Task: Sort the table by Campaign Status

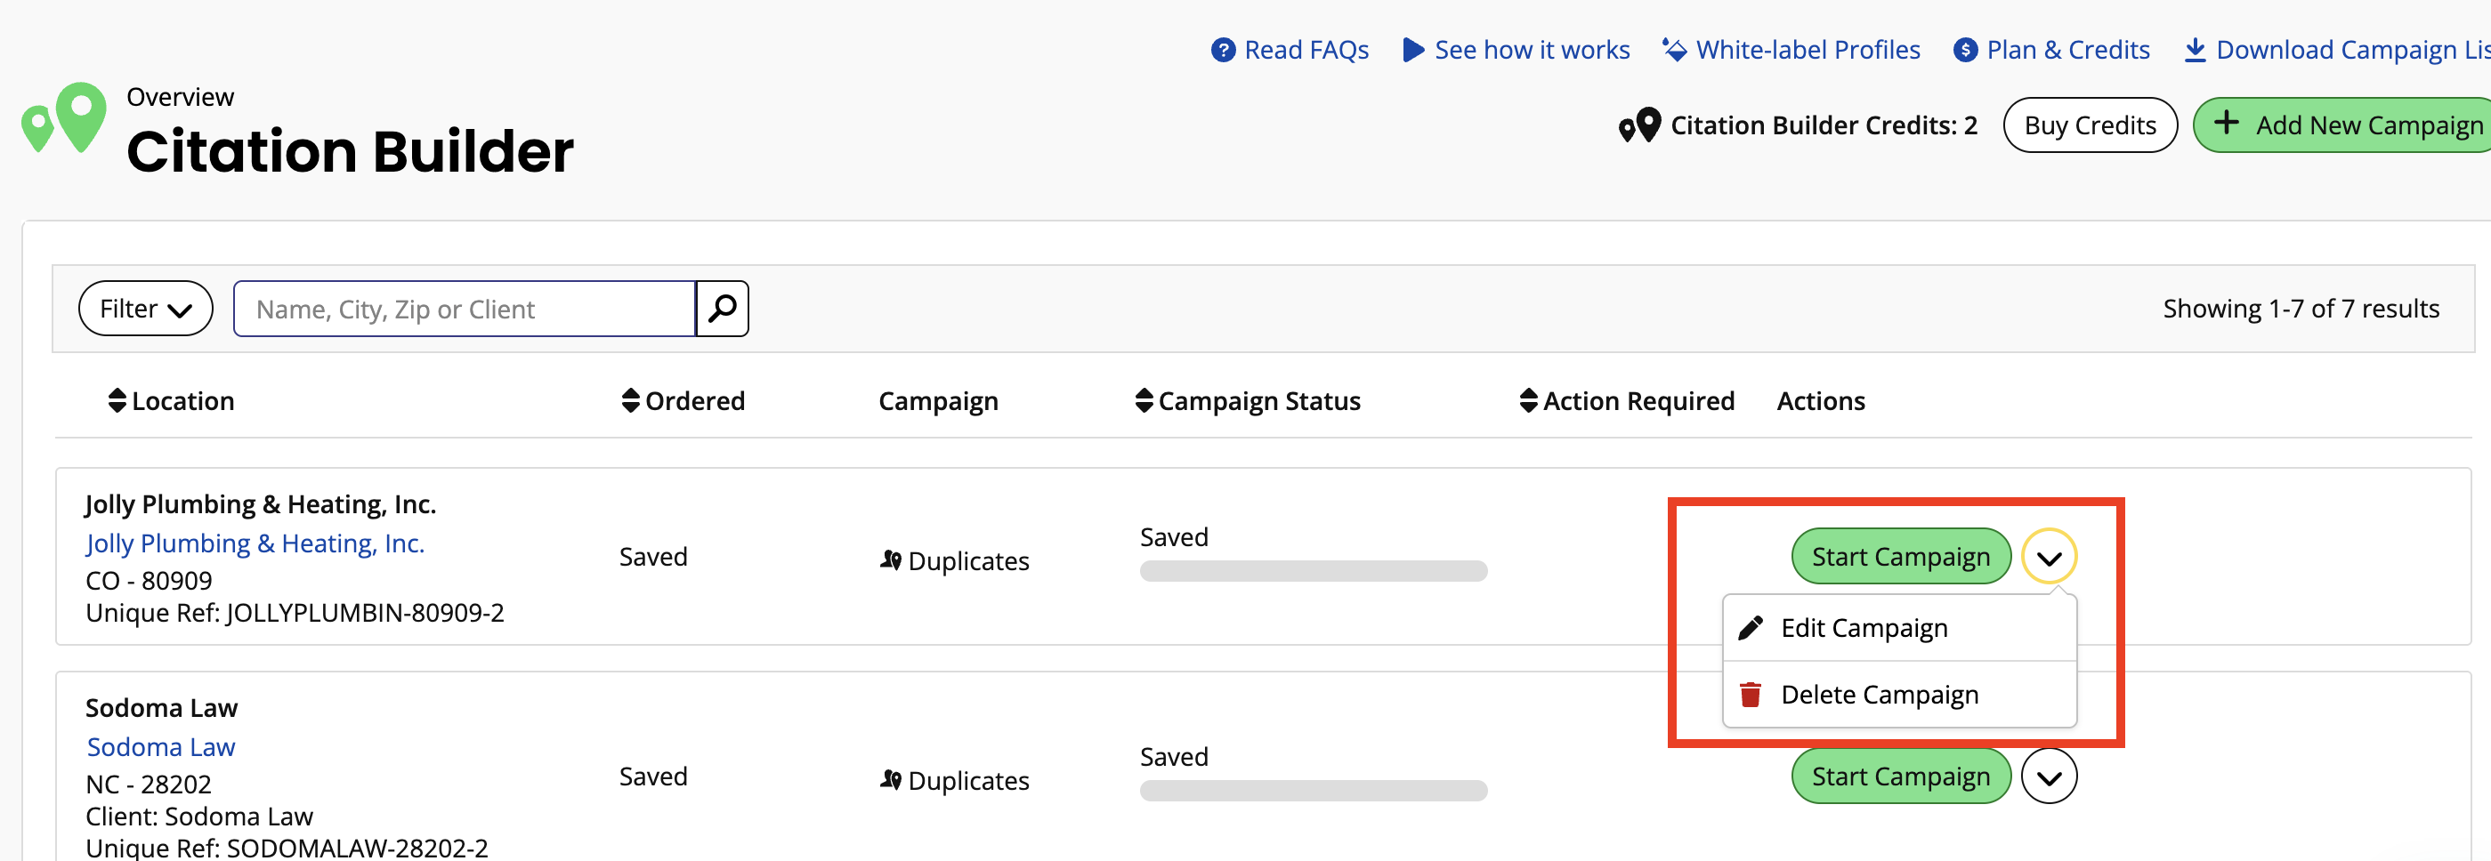Action: (1248, 400)
